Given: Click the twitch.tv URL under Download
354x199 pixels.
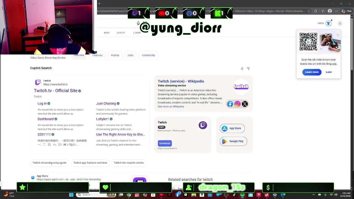Looking at the screenshot, I should point(167,148).
